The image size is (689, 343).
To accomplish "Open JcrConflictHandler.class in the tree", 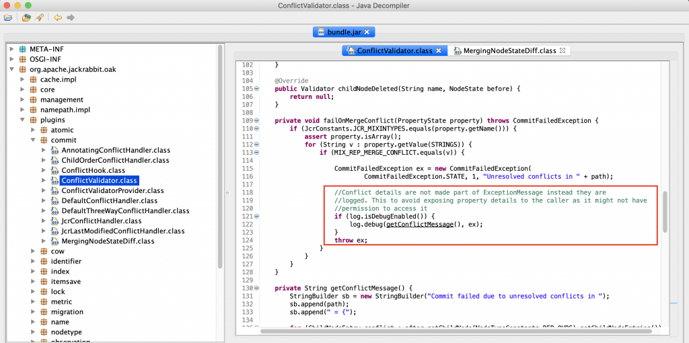I will tap(102, 221).
